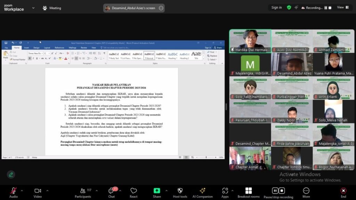Click the red End meeting button
The width and height of the screenshot is (356, 200).
pos(343,191)
